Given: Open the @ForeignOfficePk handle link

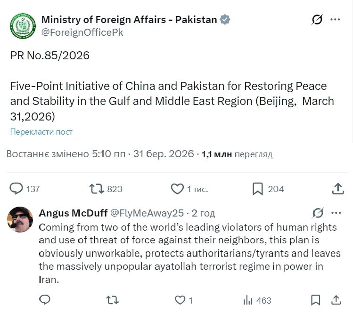Looking at the screenshot, I should 82,32.
